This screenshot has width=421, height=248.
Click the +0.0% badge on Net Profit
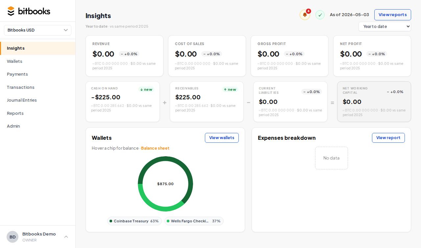(x=377, y=54)
